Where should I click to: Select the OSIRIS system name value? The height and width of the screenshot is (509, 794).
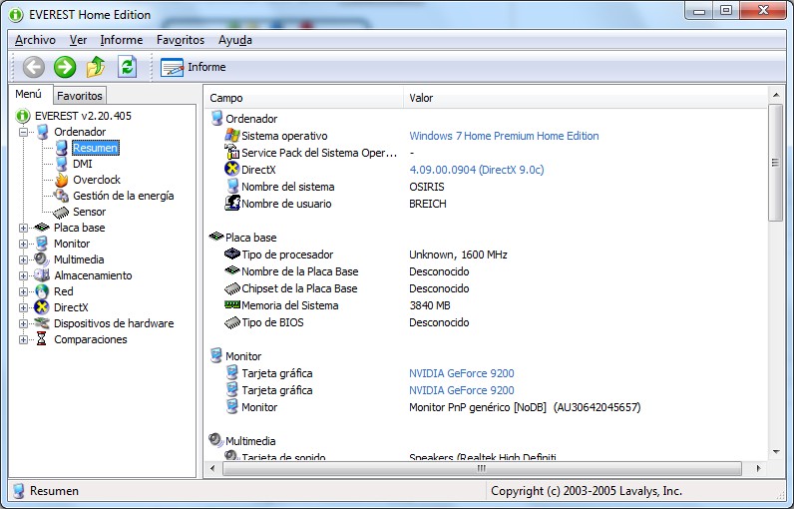[x=427, y=187]
